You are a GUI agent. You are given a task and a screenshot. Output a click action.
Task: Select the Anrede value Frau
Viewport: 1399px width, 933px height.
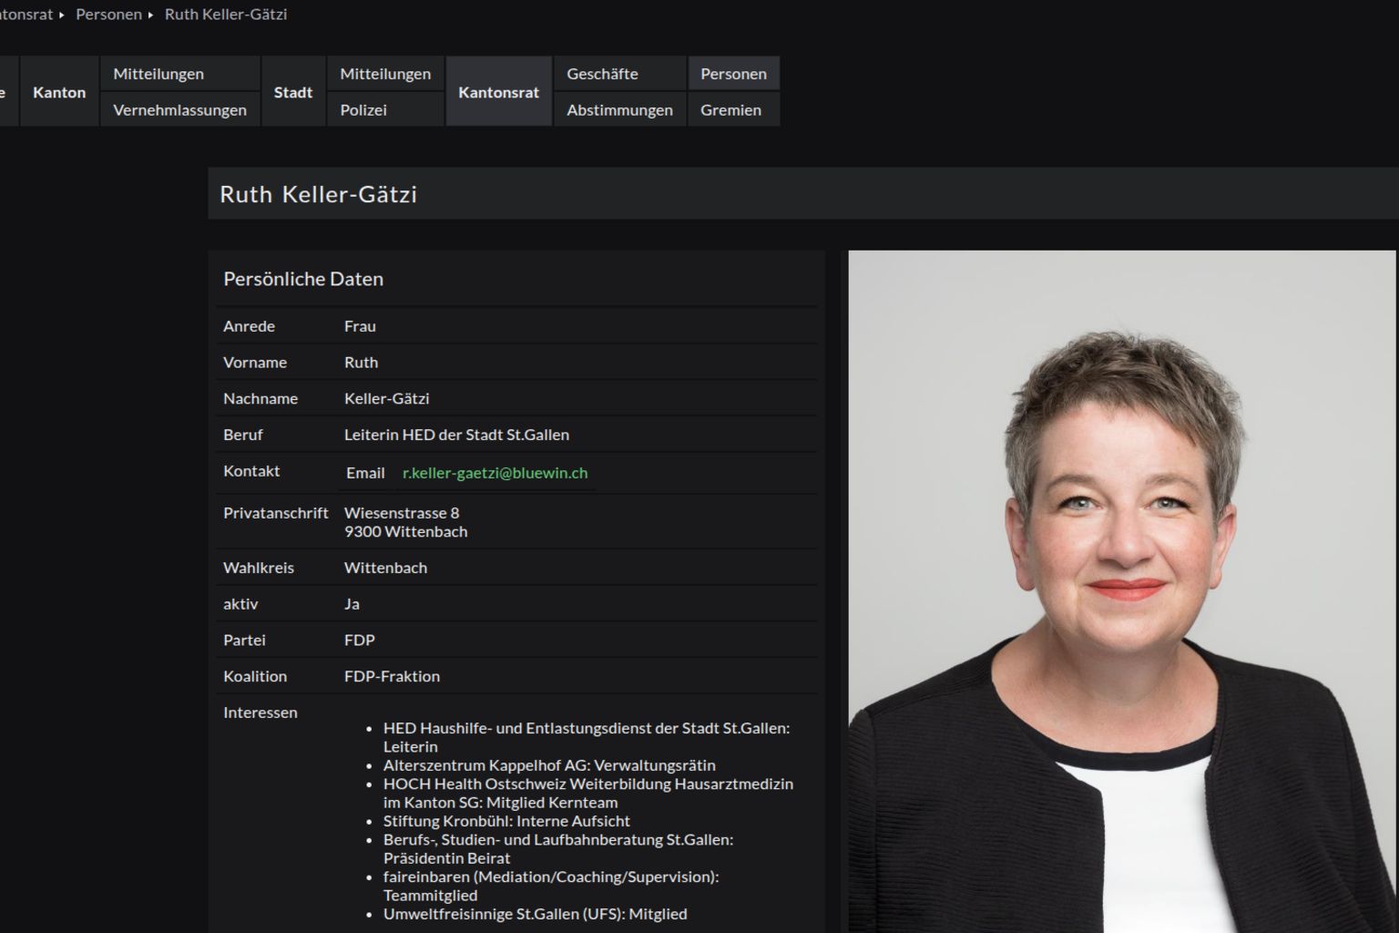360,326
